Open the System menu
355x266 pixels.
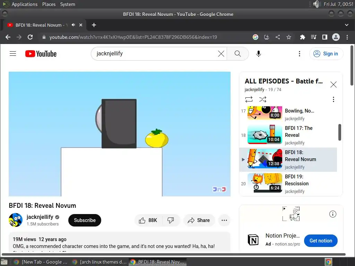[x=68, y=4]
